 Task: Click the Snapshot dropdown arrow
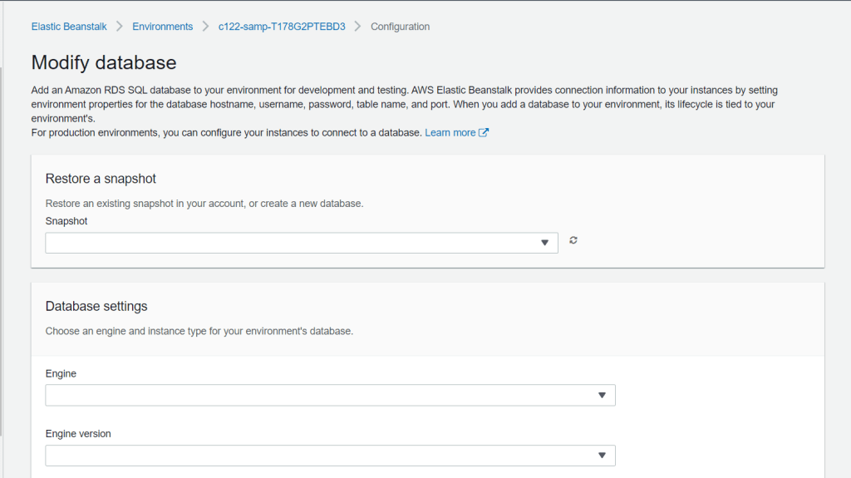point(545,243)
